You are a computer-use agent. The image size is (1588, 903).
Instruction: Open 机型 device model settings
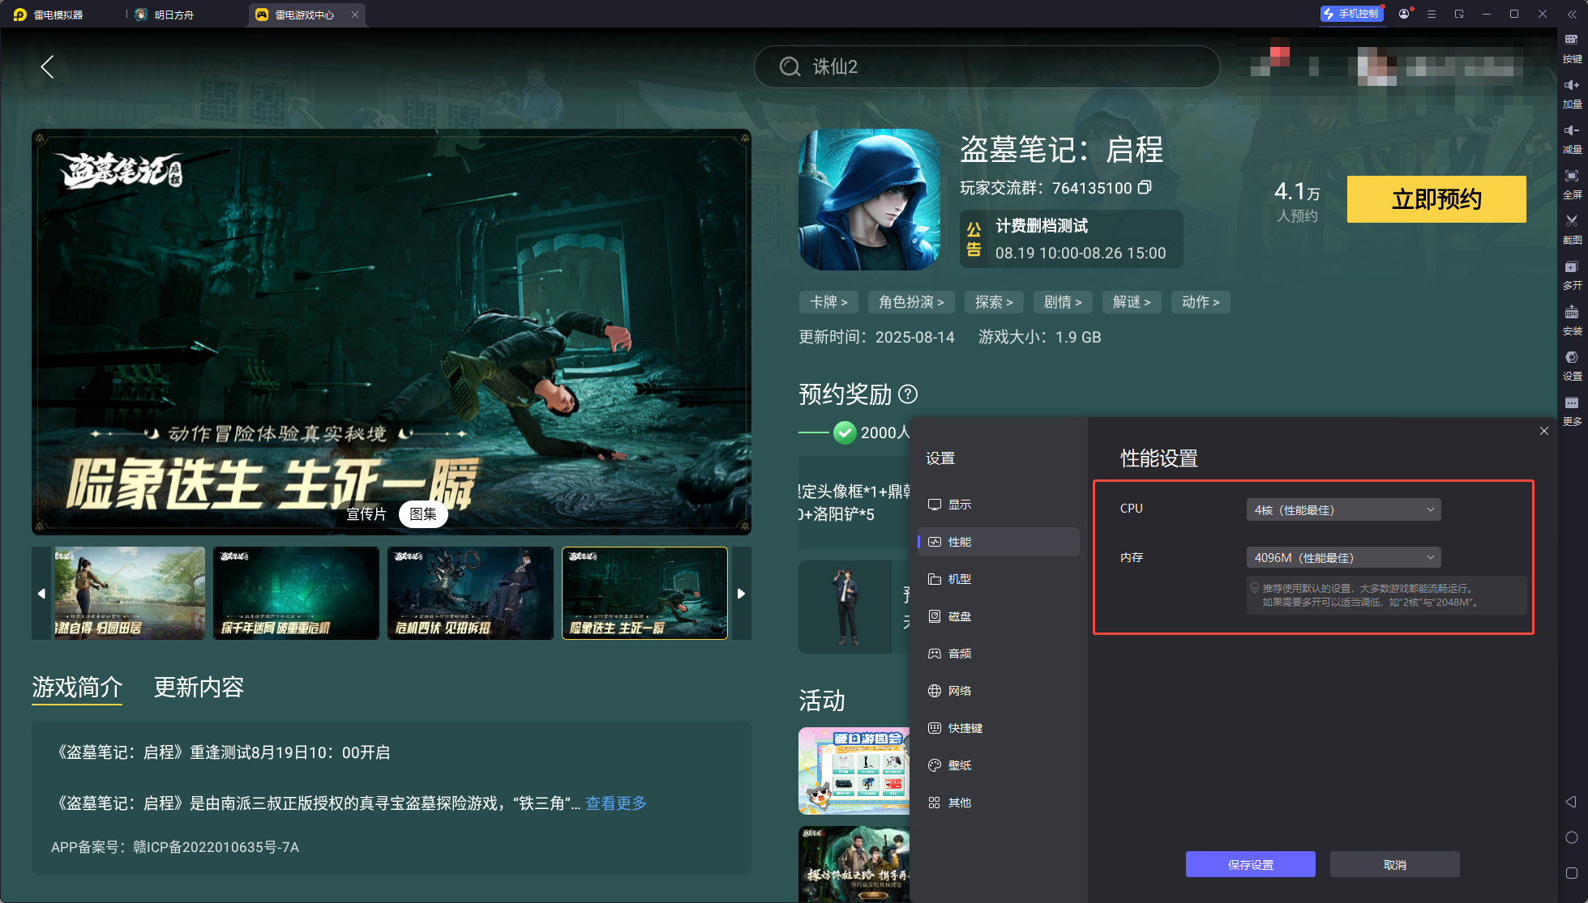(998, 579)
